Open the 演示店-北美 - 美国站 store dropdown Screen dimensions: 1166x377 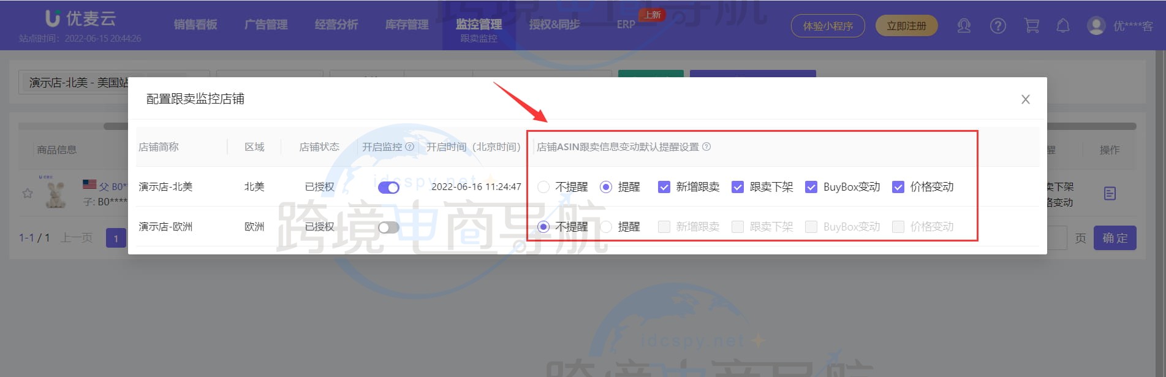113,82
